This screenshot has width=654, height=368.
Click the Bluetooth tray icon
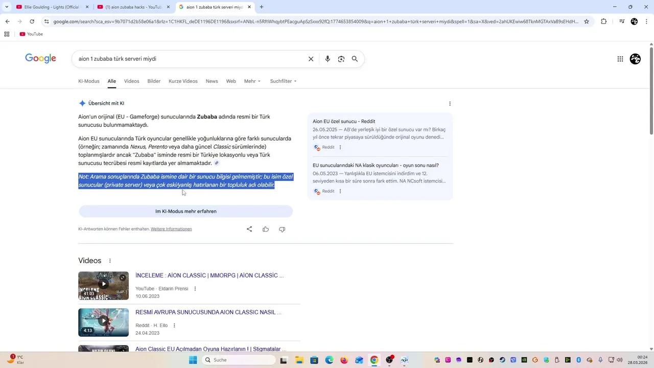pos(579,360)
